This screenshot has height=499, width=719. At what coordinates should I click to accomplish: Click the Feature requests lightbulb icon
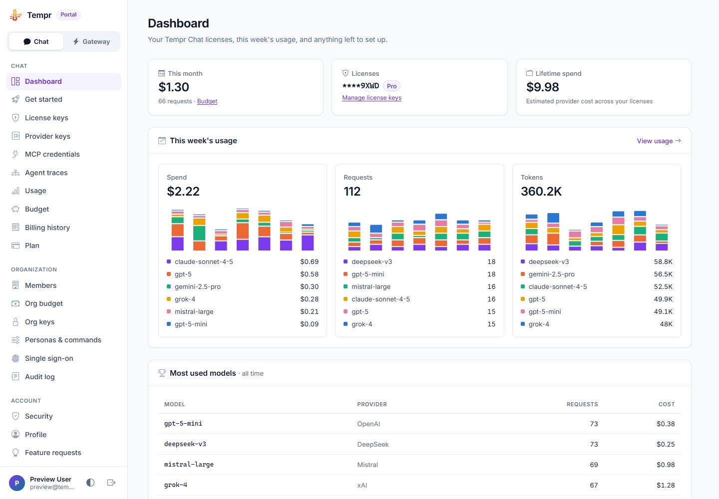pyautogui.click(x=15, y=453)
